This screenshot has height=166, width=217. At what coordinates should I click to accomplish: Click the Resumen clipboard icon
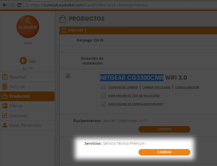point(5,77)
